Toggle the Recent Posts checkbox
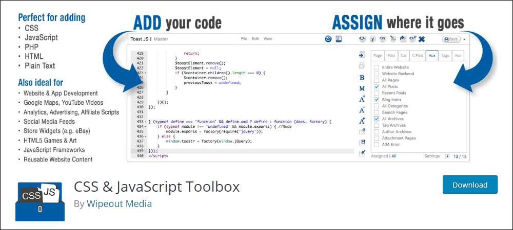Screen dimensions: 513x230 [377, 93]
